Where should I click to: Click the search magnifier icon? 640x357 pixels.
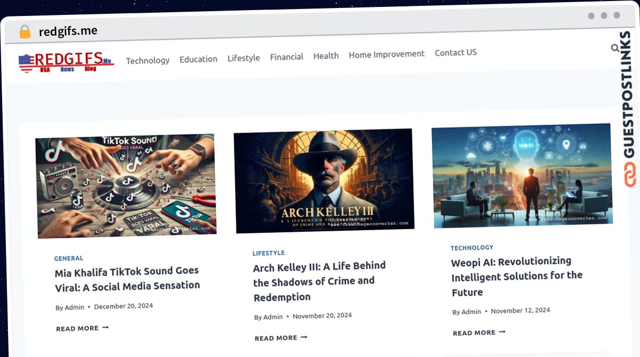coord(615,48)
